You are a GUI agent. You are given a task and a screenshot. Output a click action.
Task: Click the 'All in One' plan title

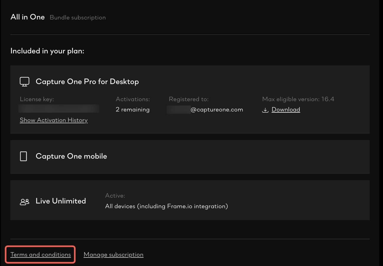[x=27, y=17]
